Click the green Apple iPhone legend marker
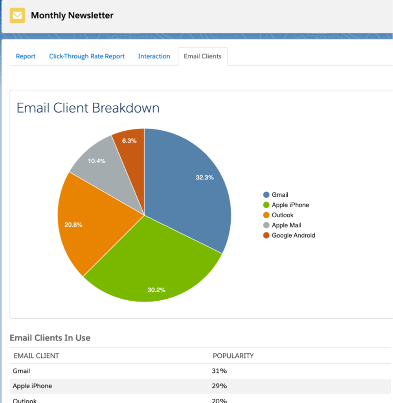The image size is (393, 403). pyautogui.click(x=266, y=205)
